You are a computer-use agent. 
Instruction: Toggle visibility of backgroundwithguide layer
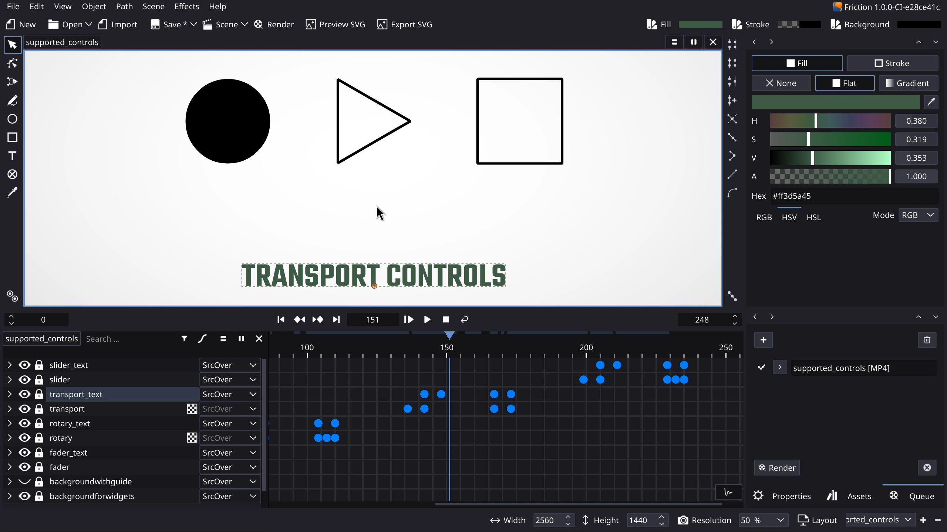(24, 481)
